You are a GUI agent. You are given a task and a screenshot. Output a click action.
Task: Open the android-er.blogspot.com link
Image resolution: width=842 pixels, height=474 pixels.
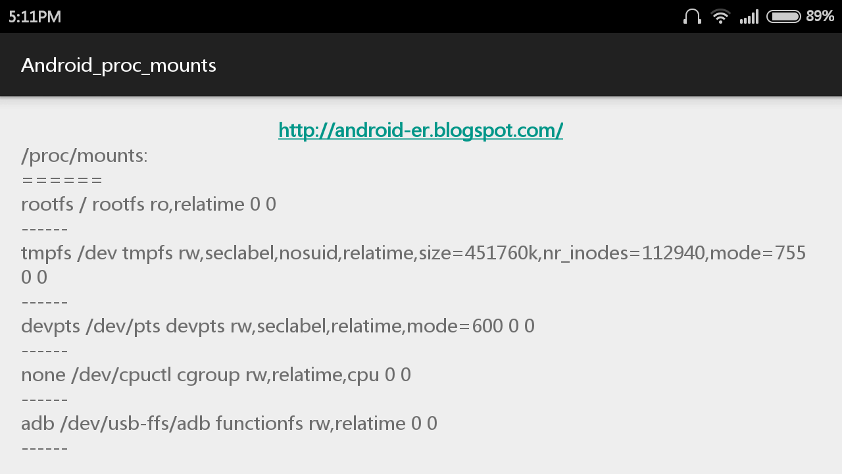tap(420, 130)
